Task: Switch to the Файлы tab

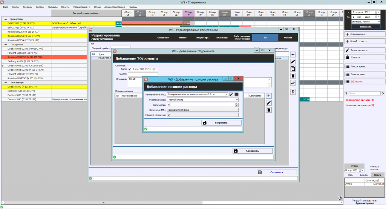Action: [x=288, y=38]
